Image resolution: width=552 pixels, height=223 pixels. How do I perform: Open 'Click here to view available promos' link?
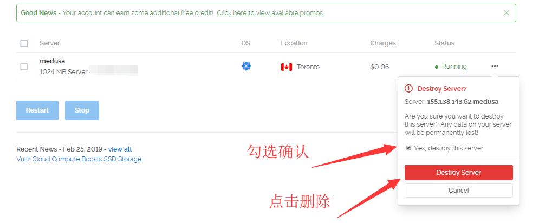(270, 13)
